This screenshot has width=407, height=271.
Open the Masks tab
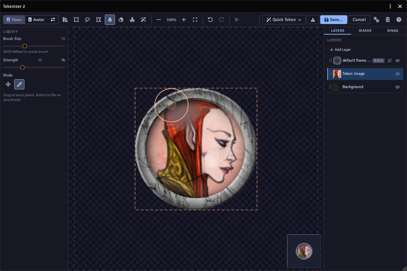tap(365, 31)
